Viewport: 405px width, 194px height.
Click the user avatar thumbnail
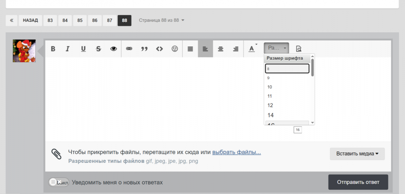[x=24, y=51]
